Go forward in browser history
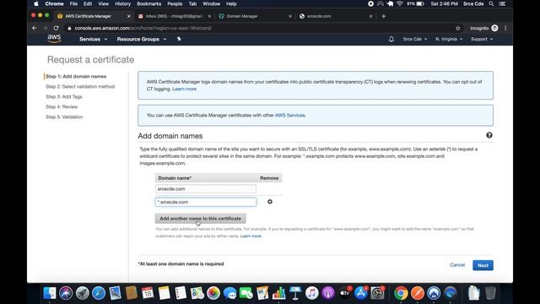Image resolution: width=540 pixels, height=304 pixels. click(45, 28)
